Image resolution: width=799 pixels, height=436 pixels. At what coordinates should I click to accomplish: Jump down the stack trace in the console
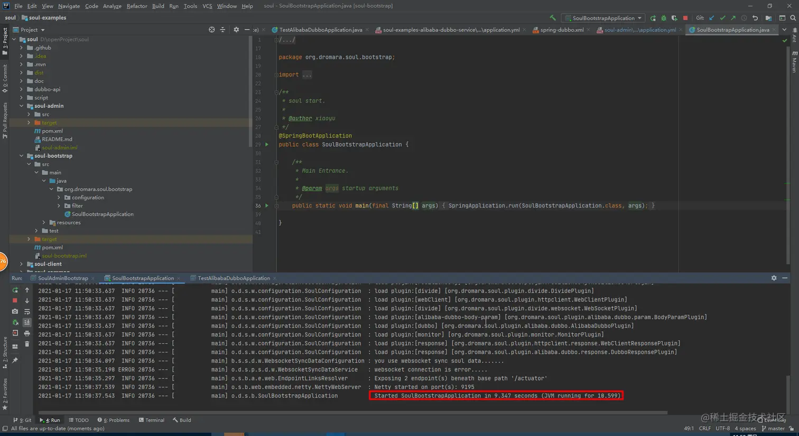click(27, 300)
